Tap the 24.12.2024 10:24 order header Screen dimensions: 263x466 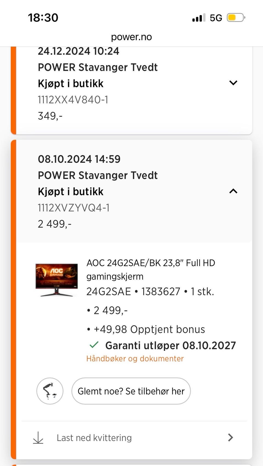[x=79, y=51]
